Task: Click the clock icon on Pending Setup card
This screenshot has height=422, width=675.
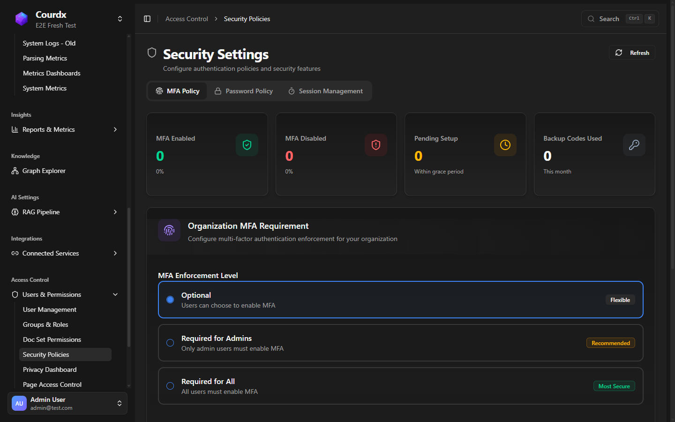Action: point(505,145)
